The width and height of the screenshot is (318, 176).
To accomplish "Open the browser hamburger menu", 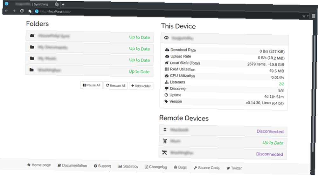I will tap(313, 16).
